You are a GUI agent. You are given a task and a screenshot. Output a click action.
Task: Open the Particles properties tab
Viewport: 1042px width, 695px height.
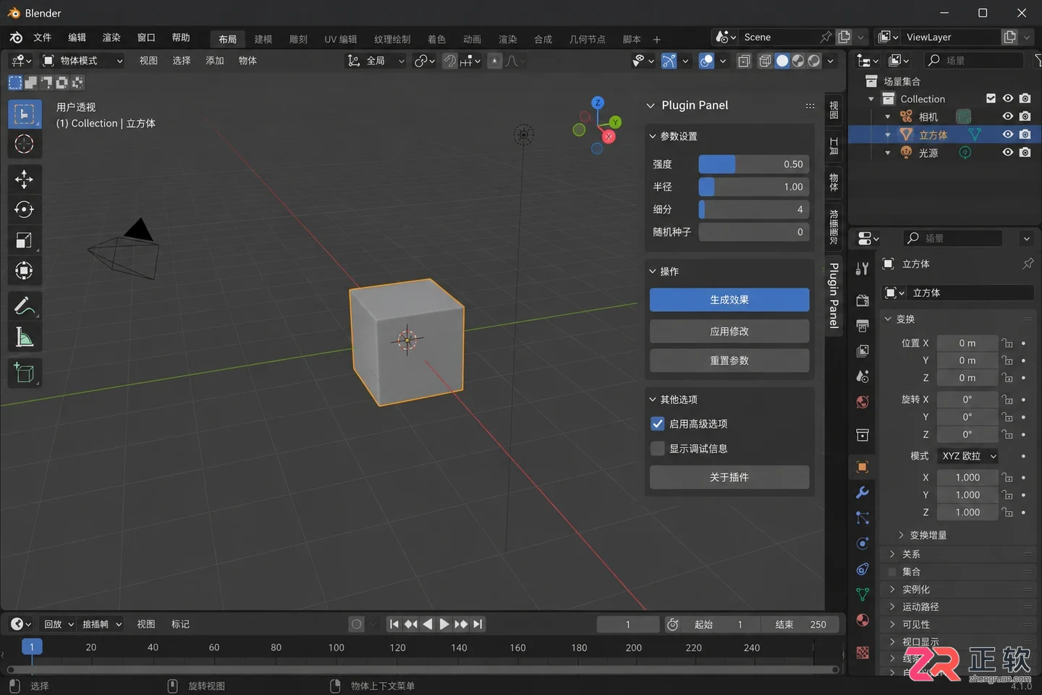tap(862, 518)
